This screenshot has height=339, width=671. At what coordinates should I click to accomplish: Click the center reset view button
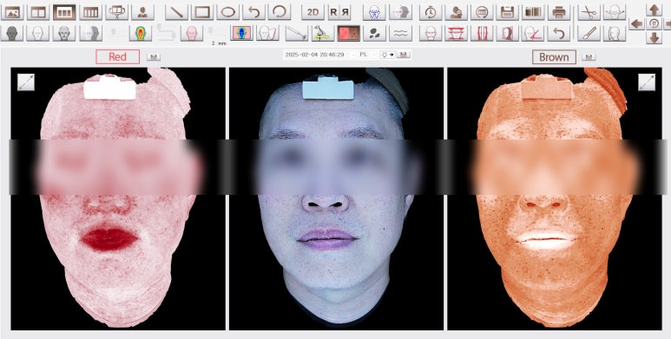[x=654, y=23]
